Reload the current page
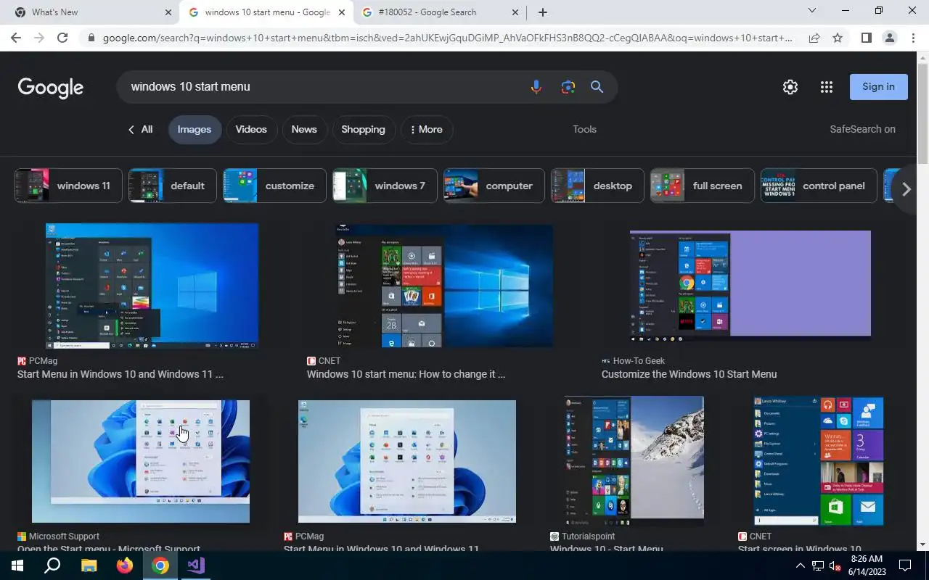This screenshot has height=580, width=929. point(62,38)
